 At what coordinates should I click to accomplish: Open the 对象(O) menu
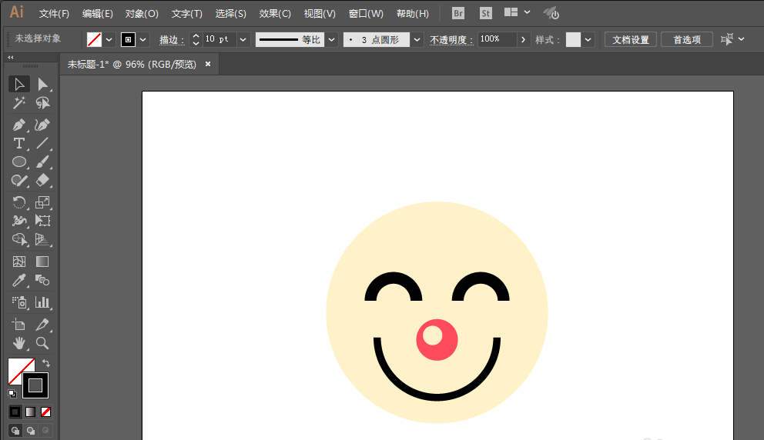point(142,14)
